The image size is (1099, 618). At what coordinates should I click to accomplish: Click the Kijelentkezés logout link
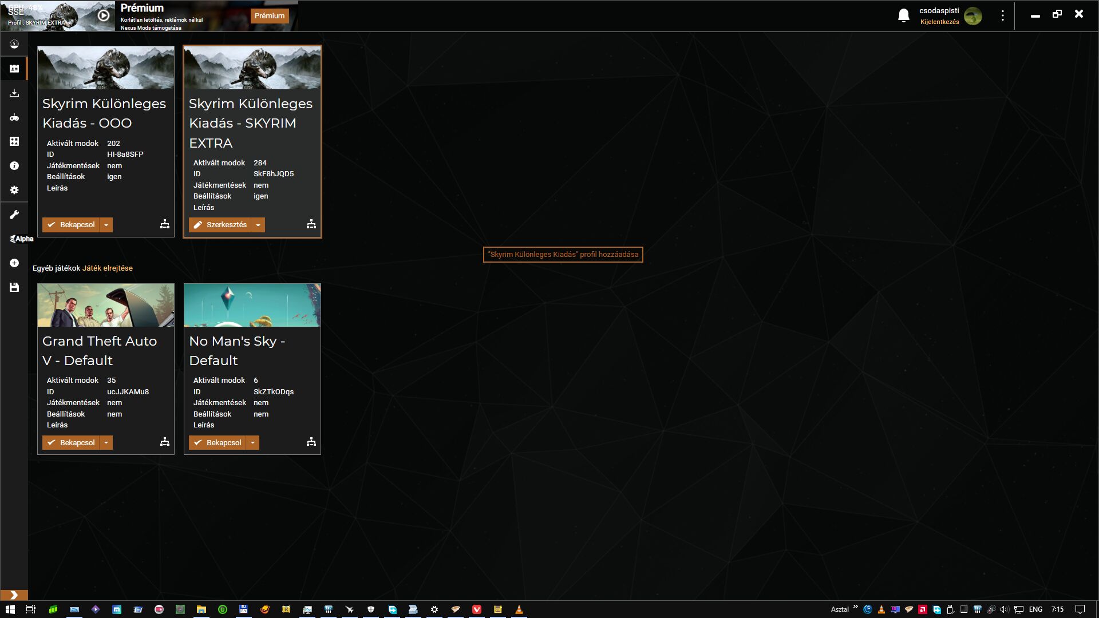pos(939,22)
